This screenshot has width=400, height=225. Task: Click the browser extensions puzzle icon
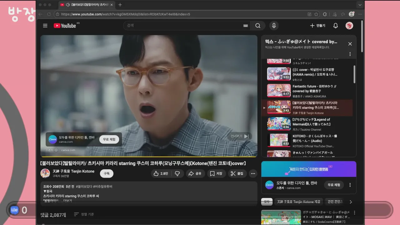tap(325, 14)
